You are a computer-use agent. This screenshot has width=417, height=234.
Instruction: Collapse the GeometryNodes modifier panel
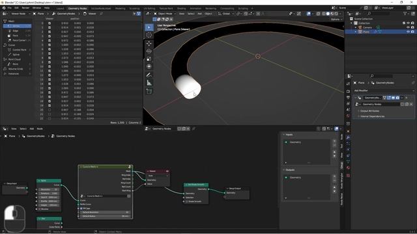click(x=356, y=97)
